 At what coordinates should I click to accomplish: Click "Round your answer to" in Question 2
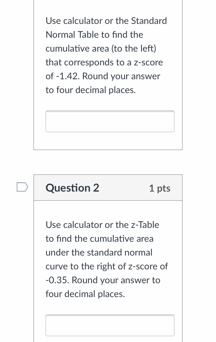click(116, 280)
